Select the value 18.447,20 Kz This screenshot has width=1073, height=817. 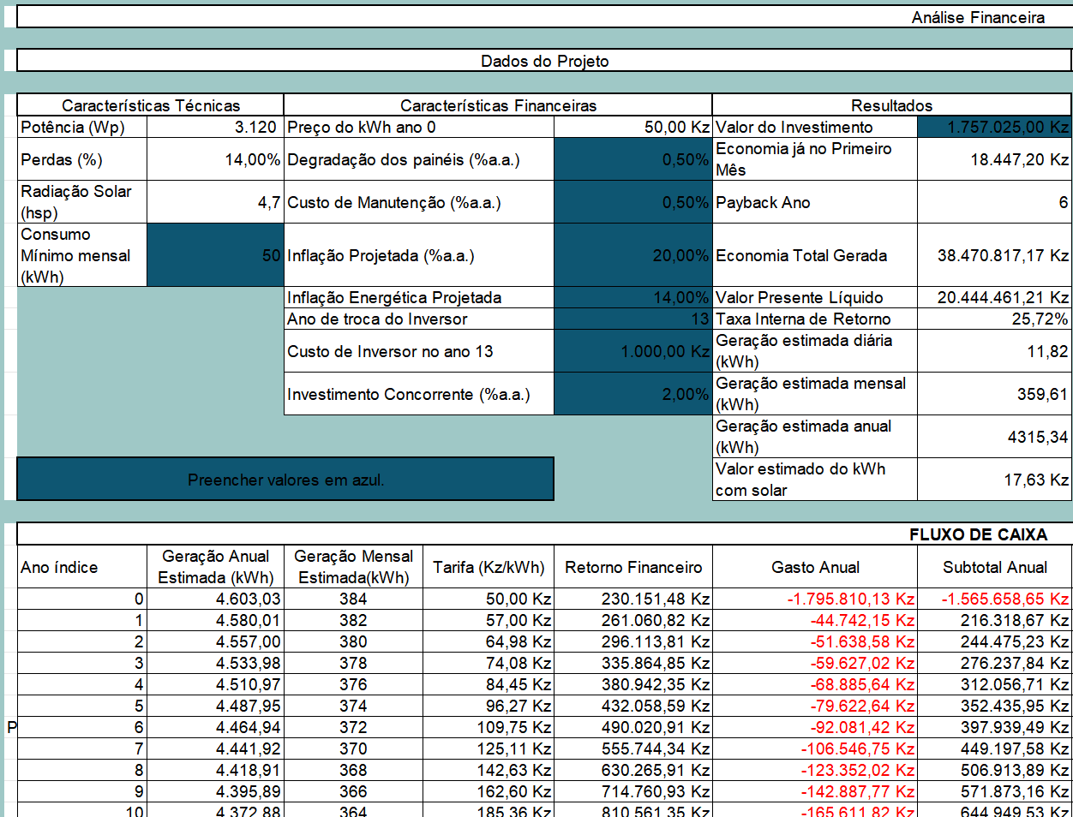coord(994,159)
